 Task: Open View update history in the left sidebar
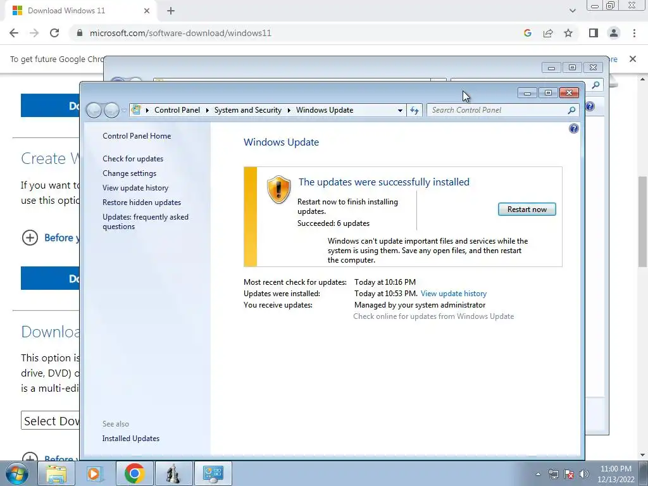[135, 187]
